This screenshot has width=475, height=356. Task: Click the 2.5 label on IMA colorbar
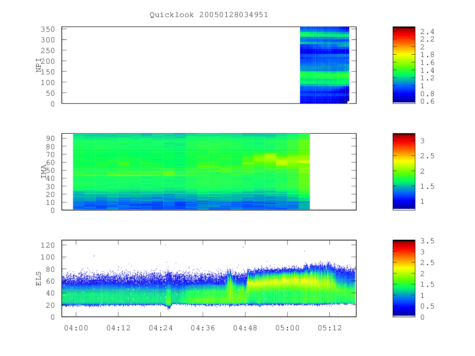[x=427, y=156]
